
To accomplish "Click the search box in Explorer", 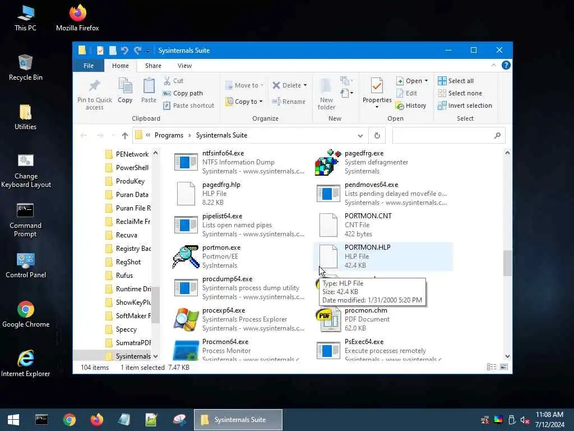I will (449, 136).
